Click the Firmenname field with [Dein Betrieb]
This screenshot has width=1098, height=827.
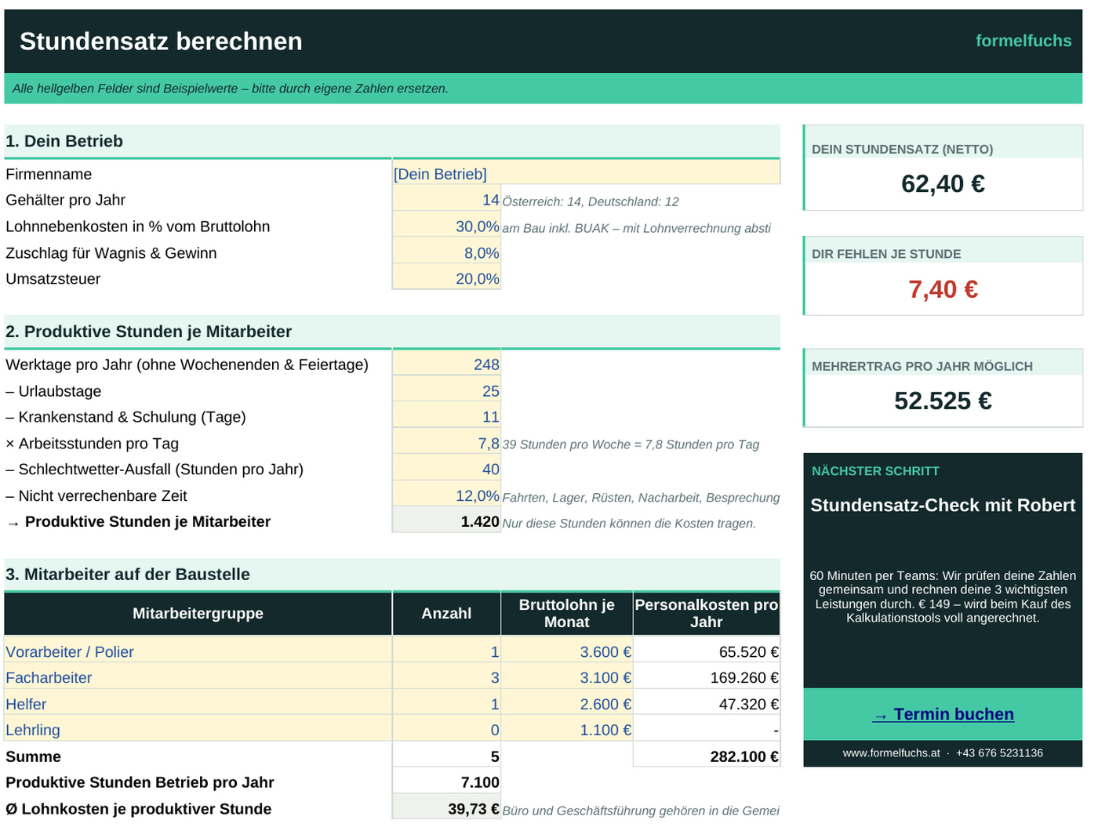586,173
